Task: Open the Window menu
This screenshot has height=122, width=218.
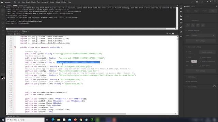Action: point(64,2)
